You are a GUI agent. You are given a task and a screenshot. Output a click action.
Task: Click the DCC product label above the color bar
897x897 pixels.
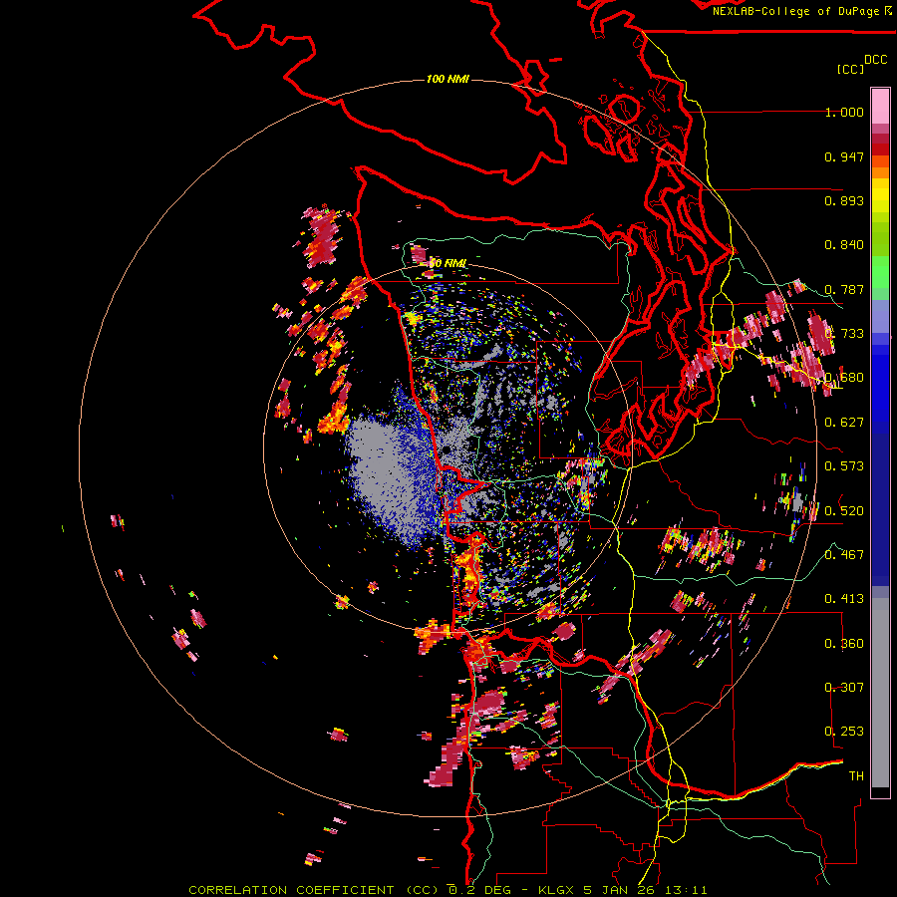point(875,59)
